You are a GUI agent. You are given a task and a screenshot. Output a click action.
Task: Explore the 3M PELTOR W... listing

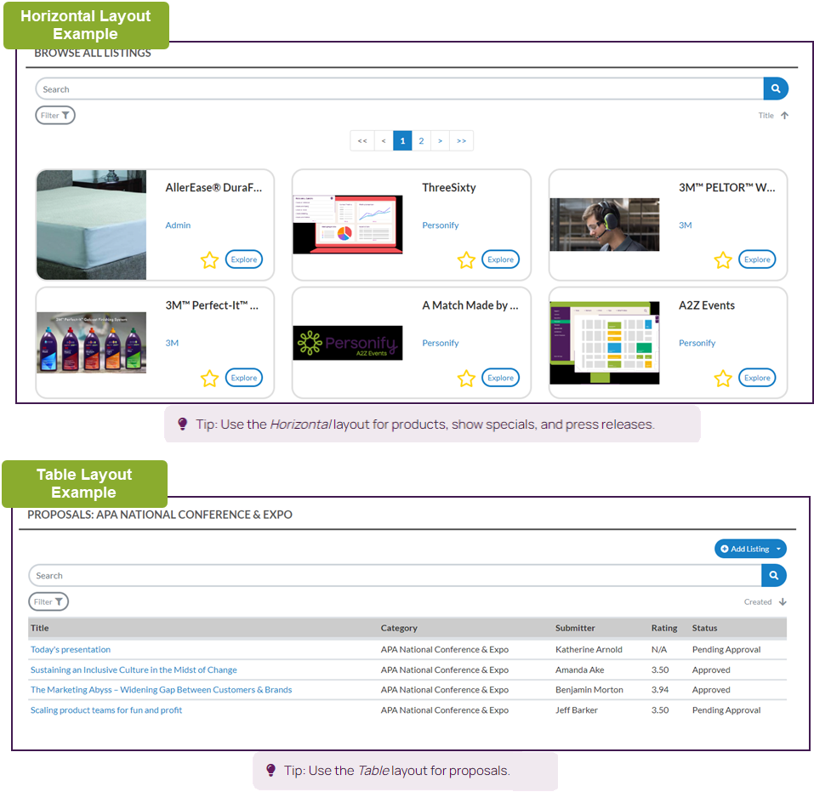pos(757,259)
